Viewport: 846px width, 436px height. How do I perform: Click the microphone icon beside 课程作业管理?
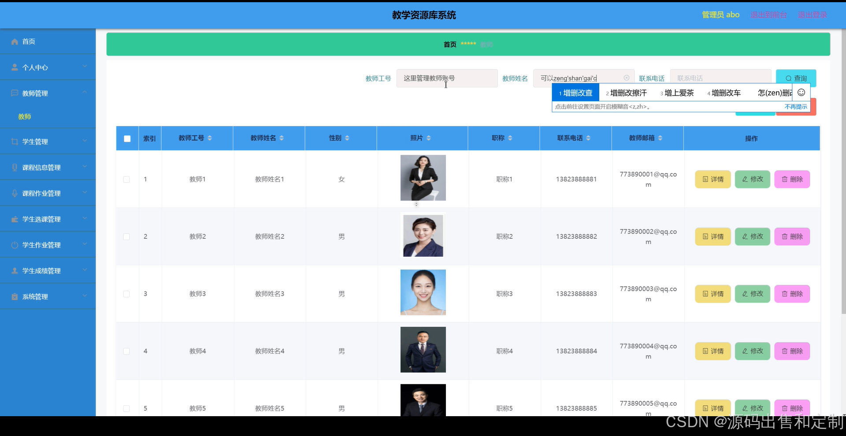[15, 193]
